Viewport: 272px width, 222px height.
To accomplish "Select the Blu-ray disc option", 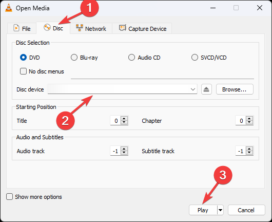I will [74, 58].
